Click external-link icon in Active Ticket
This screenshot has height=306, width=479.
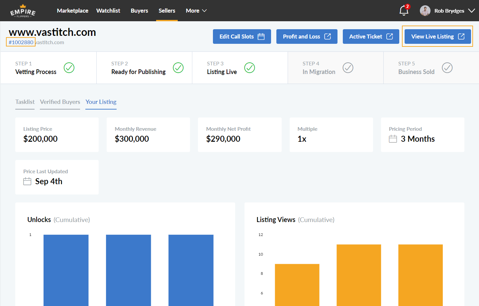390,37
